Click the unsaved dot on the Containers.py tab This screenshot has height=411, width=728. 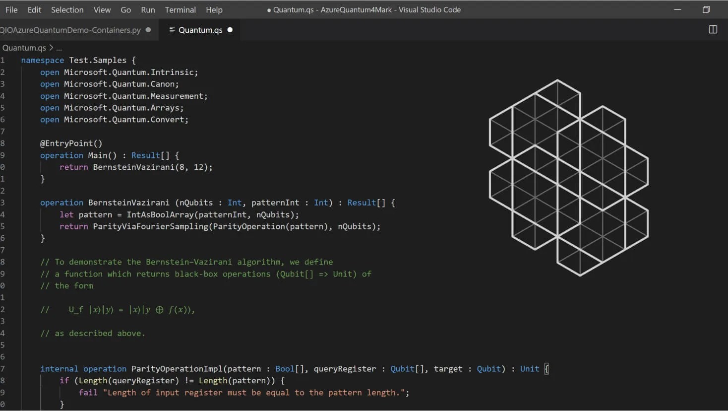(x=148, y=30)
